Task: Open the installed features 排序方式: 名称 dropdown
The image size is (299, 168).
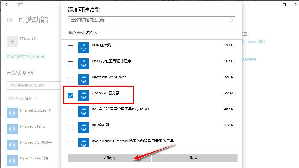Action: (x=23, y=98)
